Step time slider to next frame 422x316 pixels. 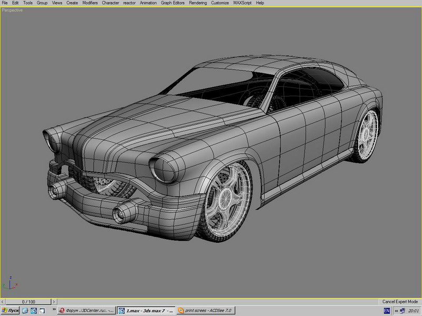54,302
